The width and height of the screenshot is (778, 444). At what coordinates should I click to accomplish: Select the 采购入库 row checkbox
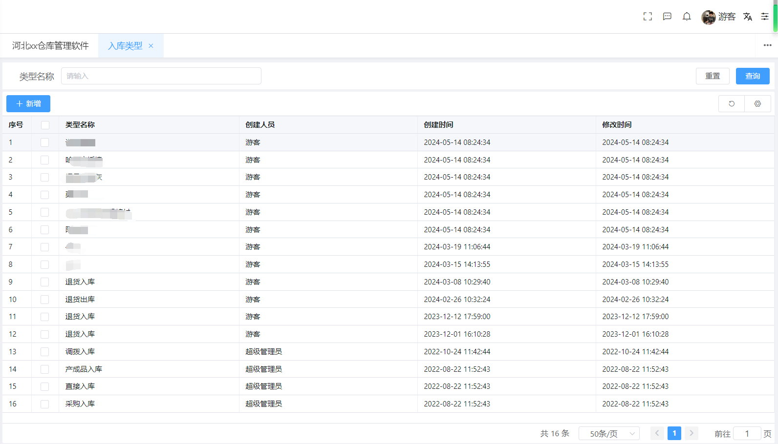click(x=45, y=404)
